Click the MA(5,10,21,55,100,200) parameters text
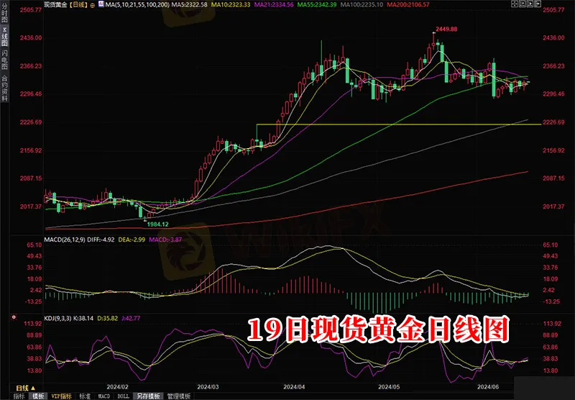 [137, 5]
